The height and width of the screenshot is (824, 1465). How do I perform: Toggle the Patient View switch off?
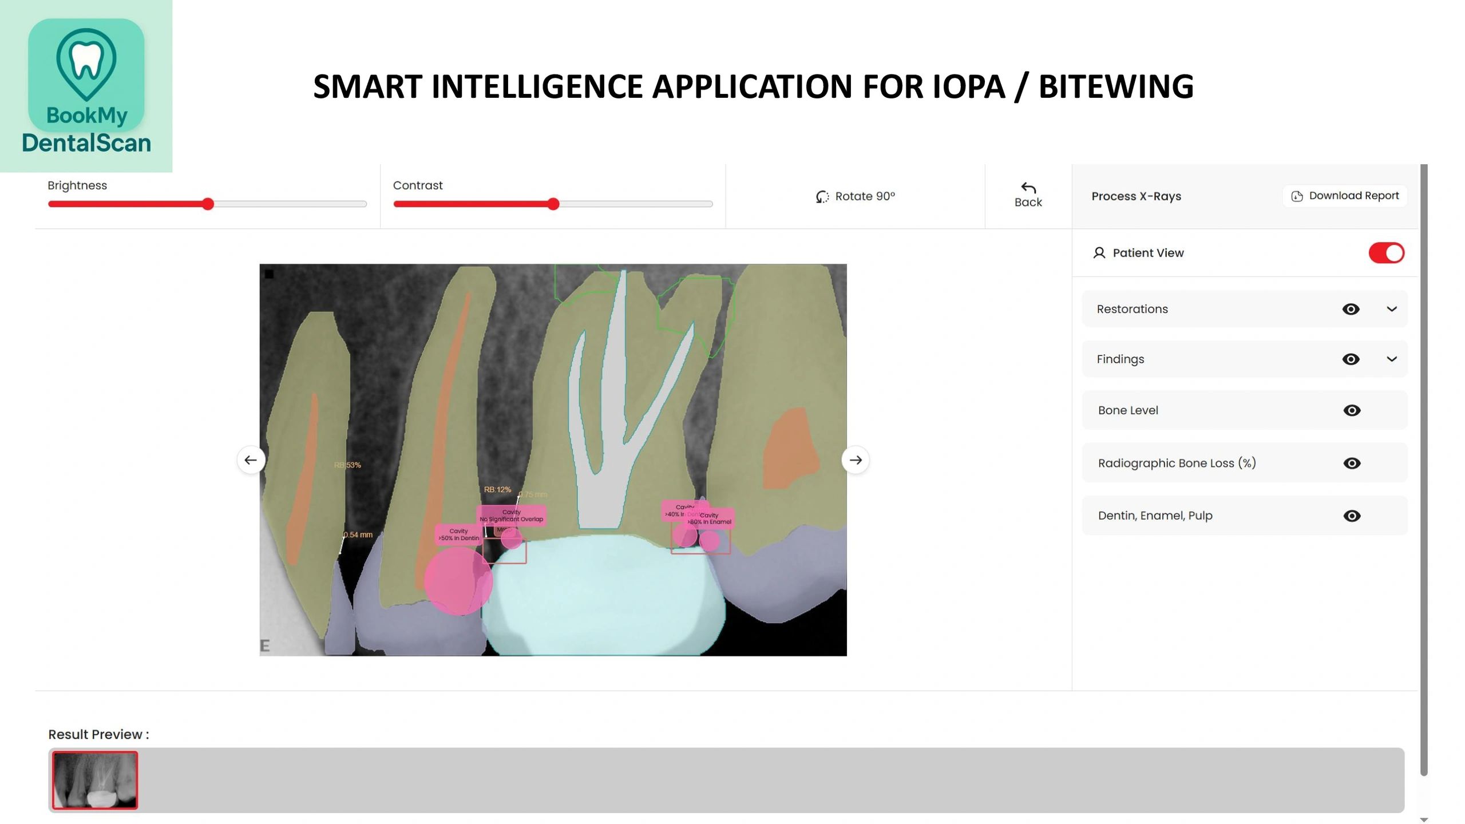[x=1386, y=253]
